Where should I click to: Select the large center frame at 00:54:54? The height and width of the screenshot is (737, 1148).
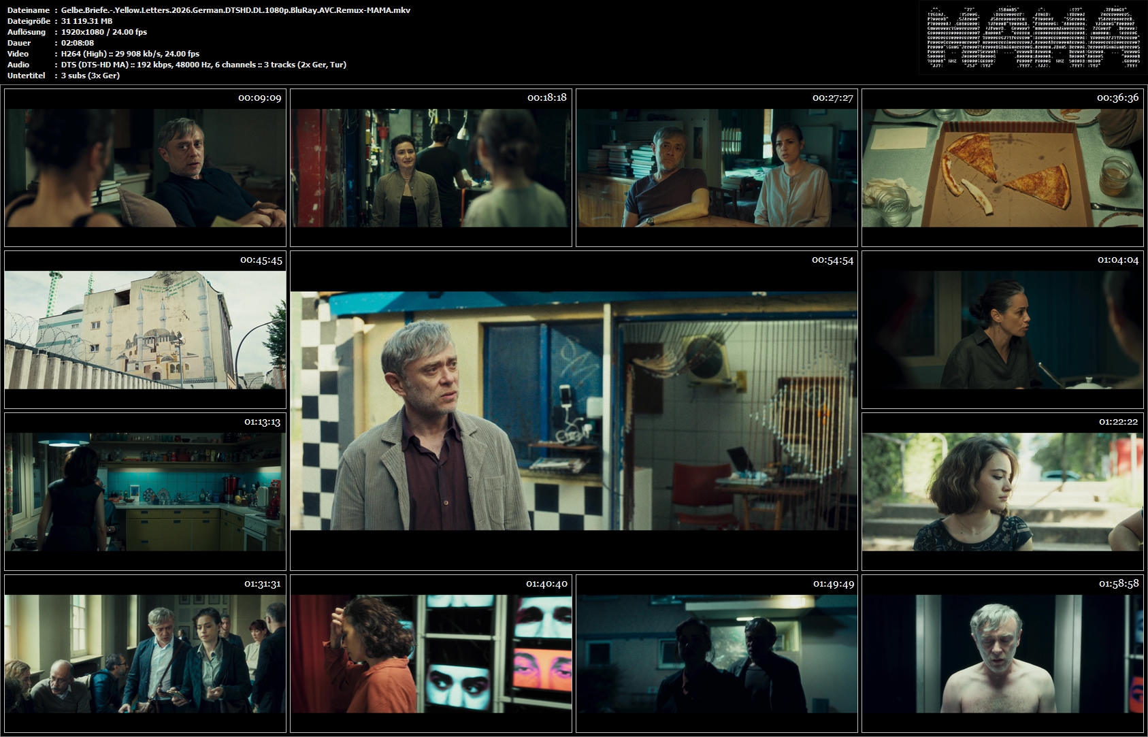point(574,411)
